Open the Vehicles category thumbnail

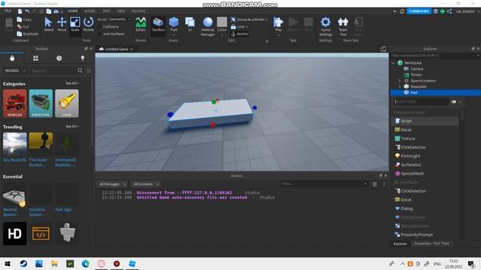click(15, 103)
